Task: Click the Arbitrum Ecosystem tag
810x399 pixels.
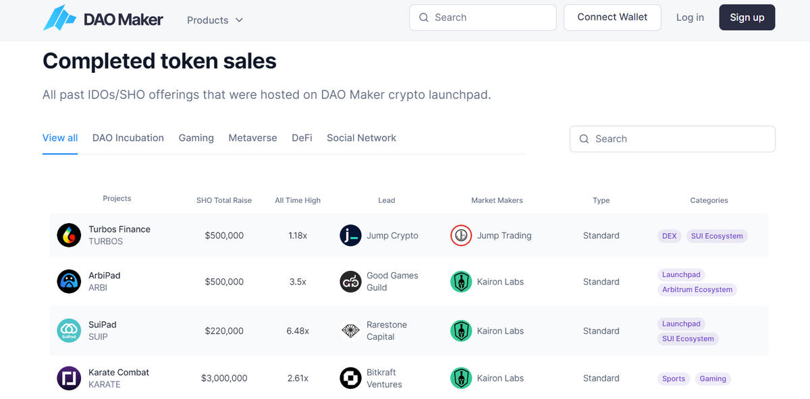Action: (697, 290)
